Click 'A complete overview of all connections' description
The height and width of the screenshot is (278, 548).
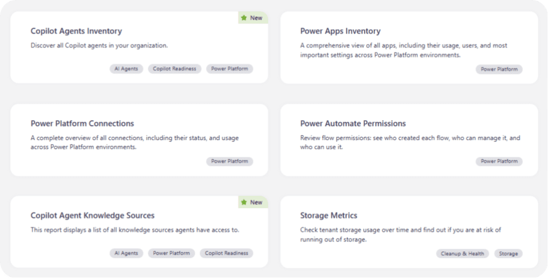pos(134,142)
